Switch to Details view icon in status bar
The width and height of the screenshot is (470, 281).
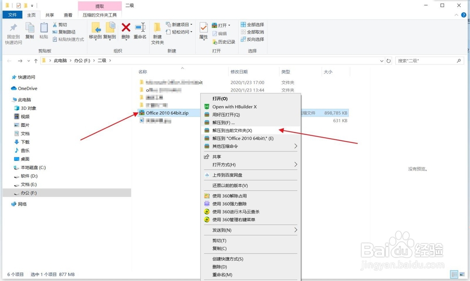pos(454,274)
